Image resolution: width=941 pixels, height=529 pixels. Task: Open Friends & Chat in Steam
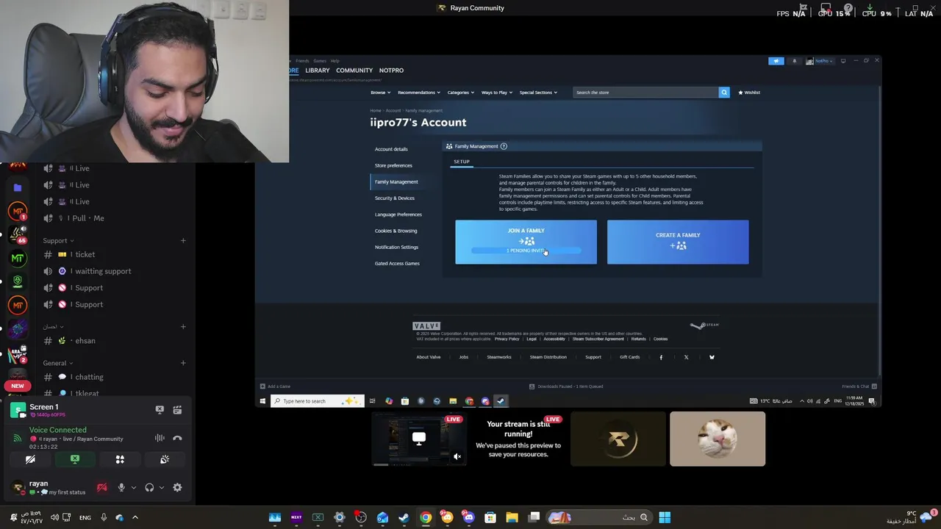[x=859, y=386]
